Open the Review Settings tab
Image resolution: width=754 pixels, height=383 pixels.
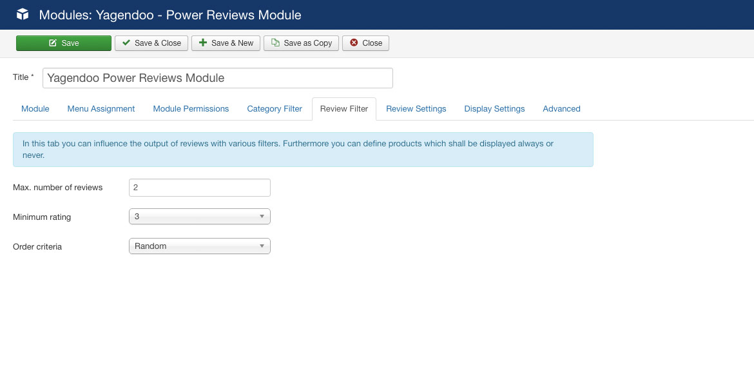[x=416, y=109]
